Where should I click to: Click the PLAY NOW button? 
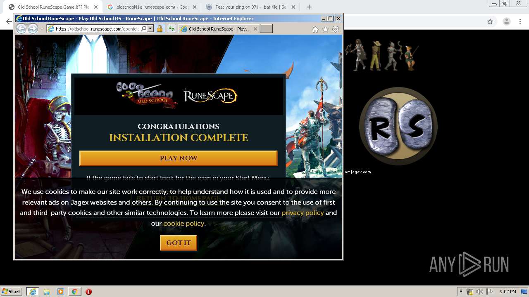[178, 158]
